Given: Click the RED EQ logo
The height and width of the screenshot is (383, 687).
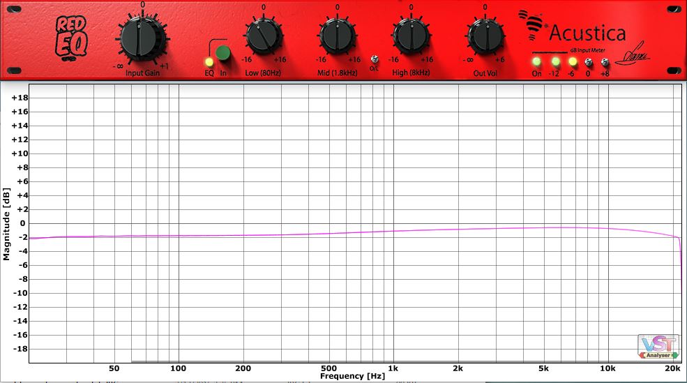Looking at the screenshot, I should [71, 38].
